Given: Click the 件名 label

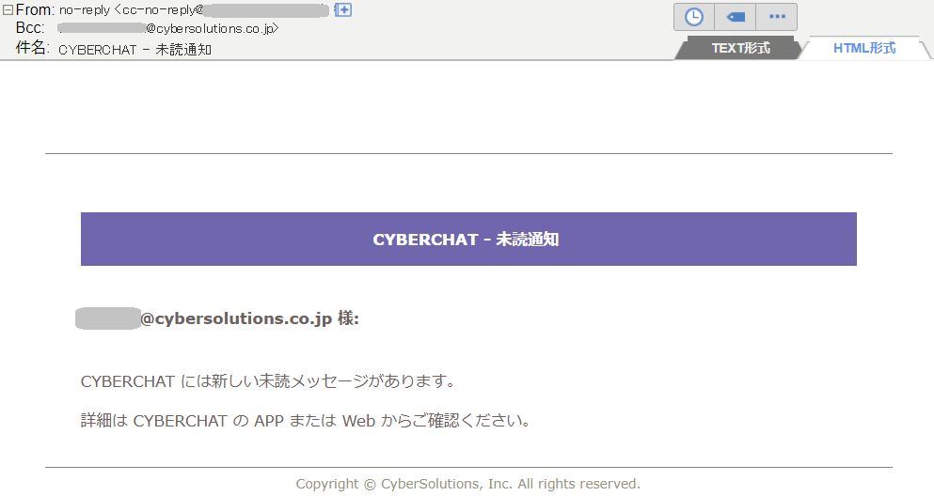Looking at the screenshot, I should click(32, 48).
